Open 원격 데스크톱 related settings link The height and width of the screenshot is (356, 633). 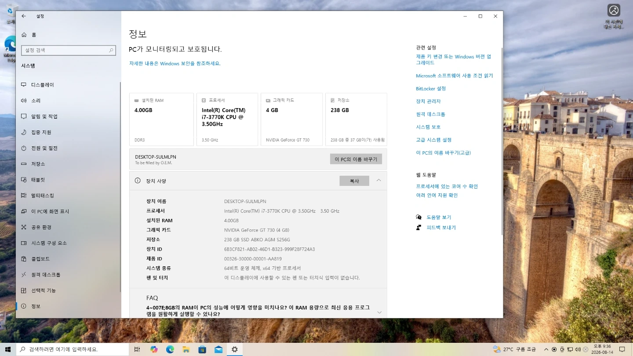[430, 114]
